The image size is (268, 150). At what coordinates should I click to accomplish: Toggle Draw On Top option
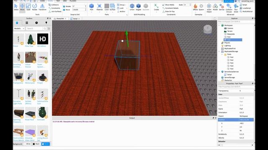(168, 11)
